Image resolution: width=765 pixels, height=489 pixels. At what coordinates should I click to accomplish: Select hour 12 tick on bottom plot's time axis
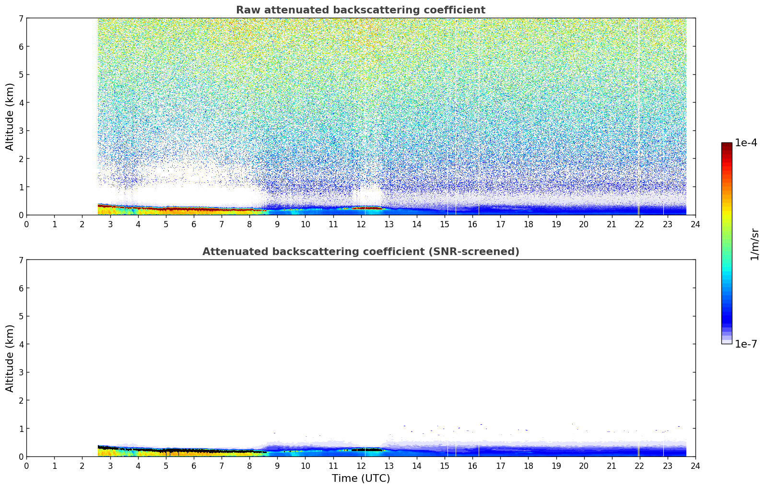[x=361, y=466]
